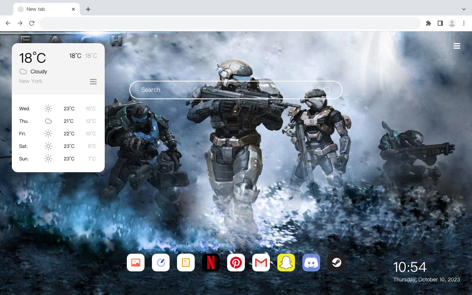Screen dimensions: 472x295
Task: Click the Cloudy weather condition text
Action: [x=39, y=72]
